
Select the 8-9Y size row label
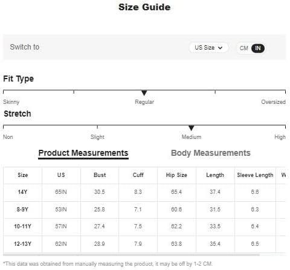coord(22,210)
